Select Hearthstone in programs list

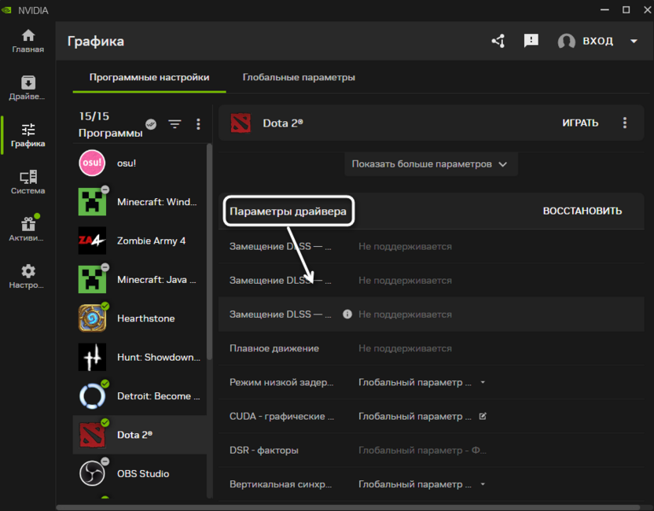coord(140,318)
